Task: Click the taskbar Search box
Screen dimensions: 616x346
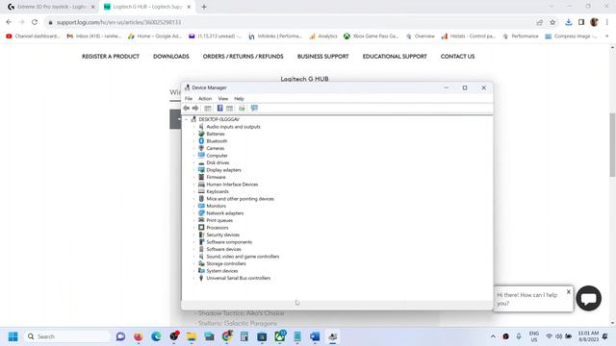Action: click(x=66, y=336)
